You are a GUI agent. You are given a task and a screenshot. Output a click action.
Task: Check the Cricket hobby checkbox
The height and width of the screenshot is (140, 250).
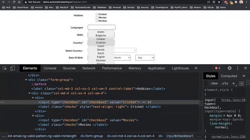(x=97, y=14)
